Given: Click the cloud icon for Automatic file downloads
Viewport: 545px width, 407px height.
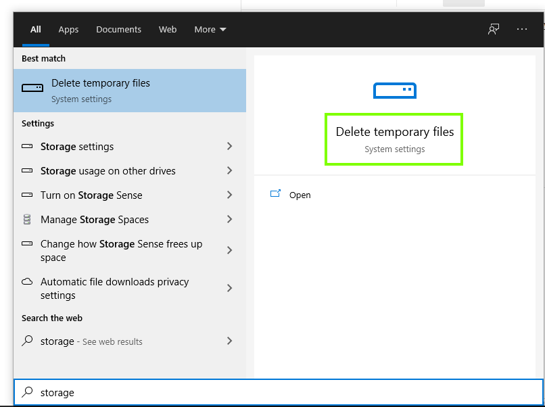Looking at the screenshot, I should click(x=27, y=282).
